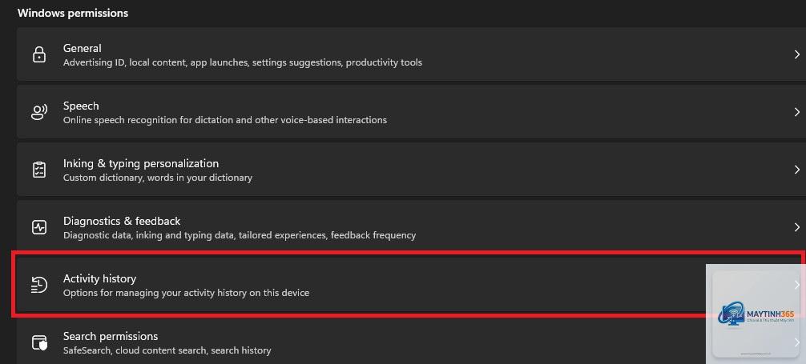Screen dimensions: 806x364
Task: Click the General lock icon
Action: click(x=39, y=54)
